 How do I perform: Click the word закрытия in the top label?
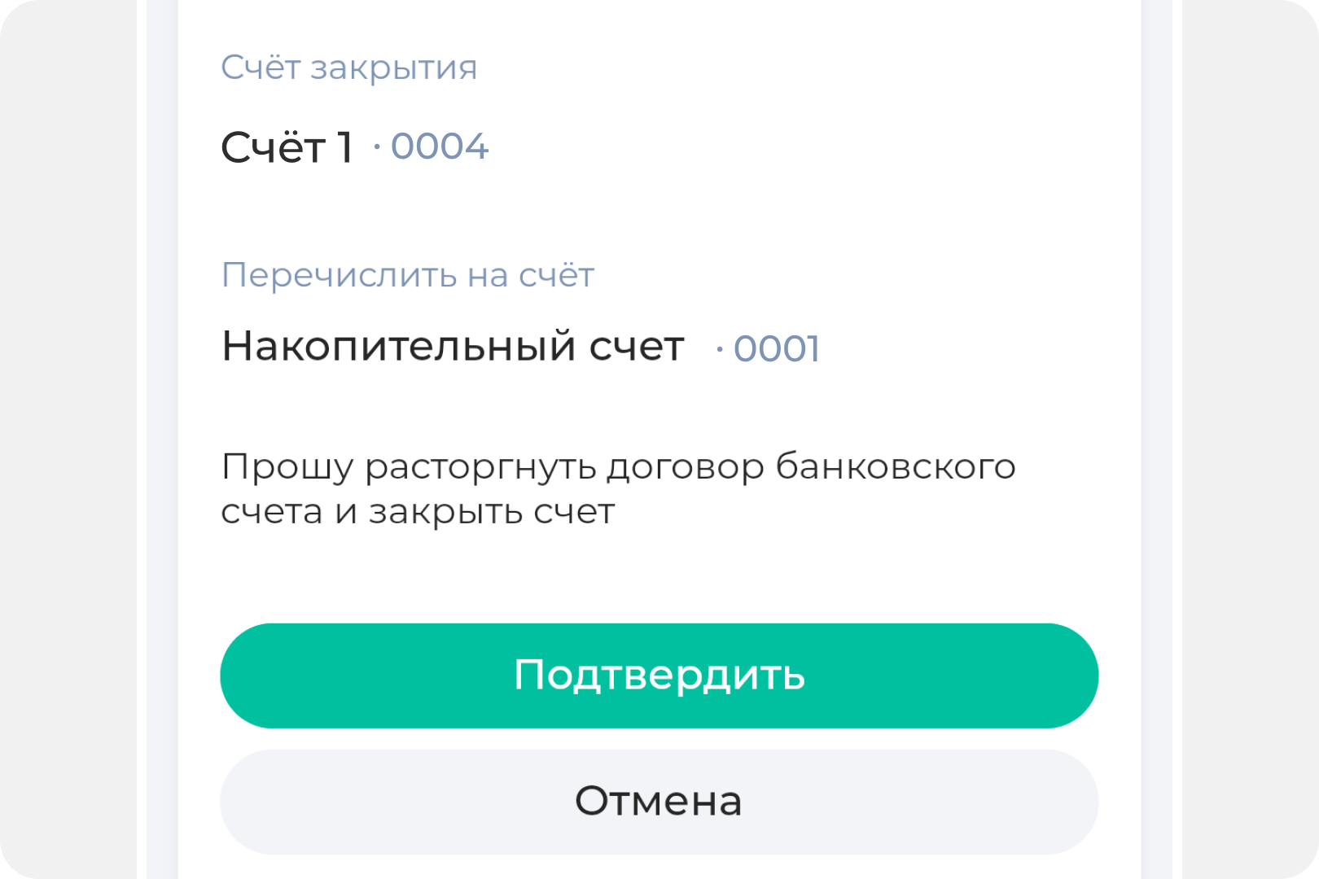coord(394,69)
